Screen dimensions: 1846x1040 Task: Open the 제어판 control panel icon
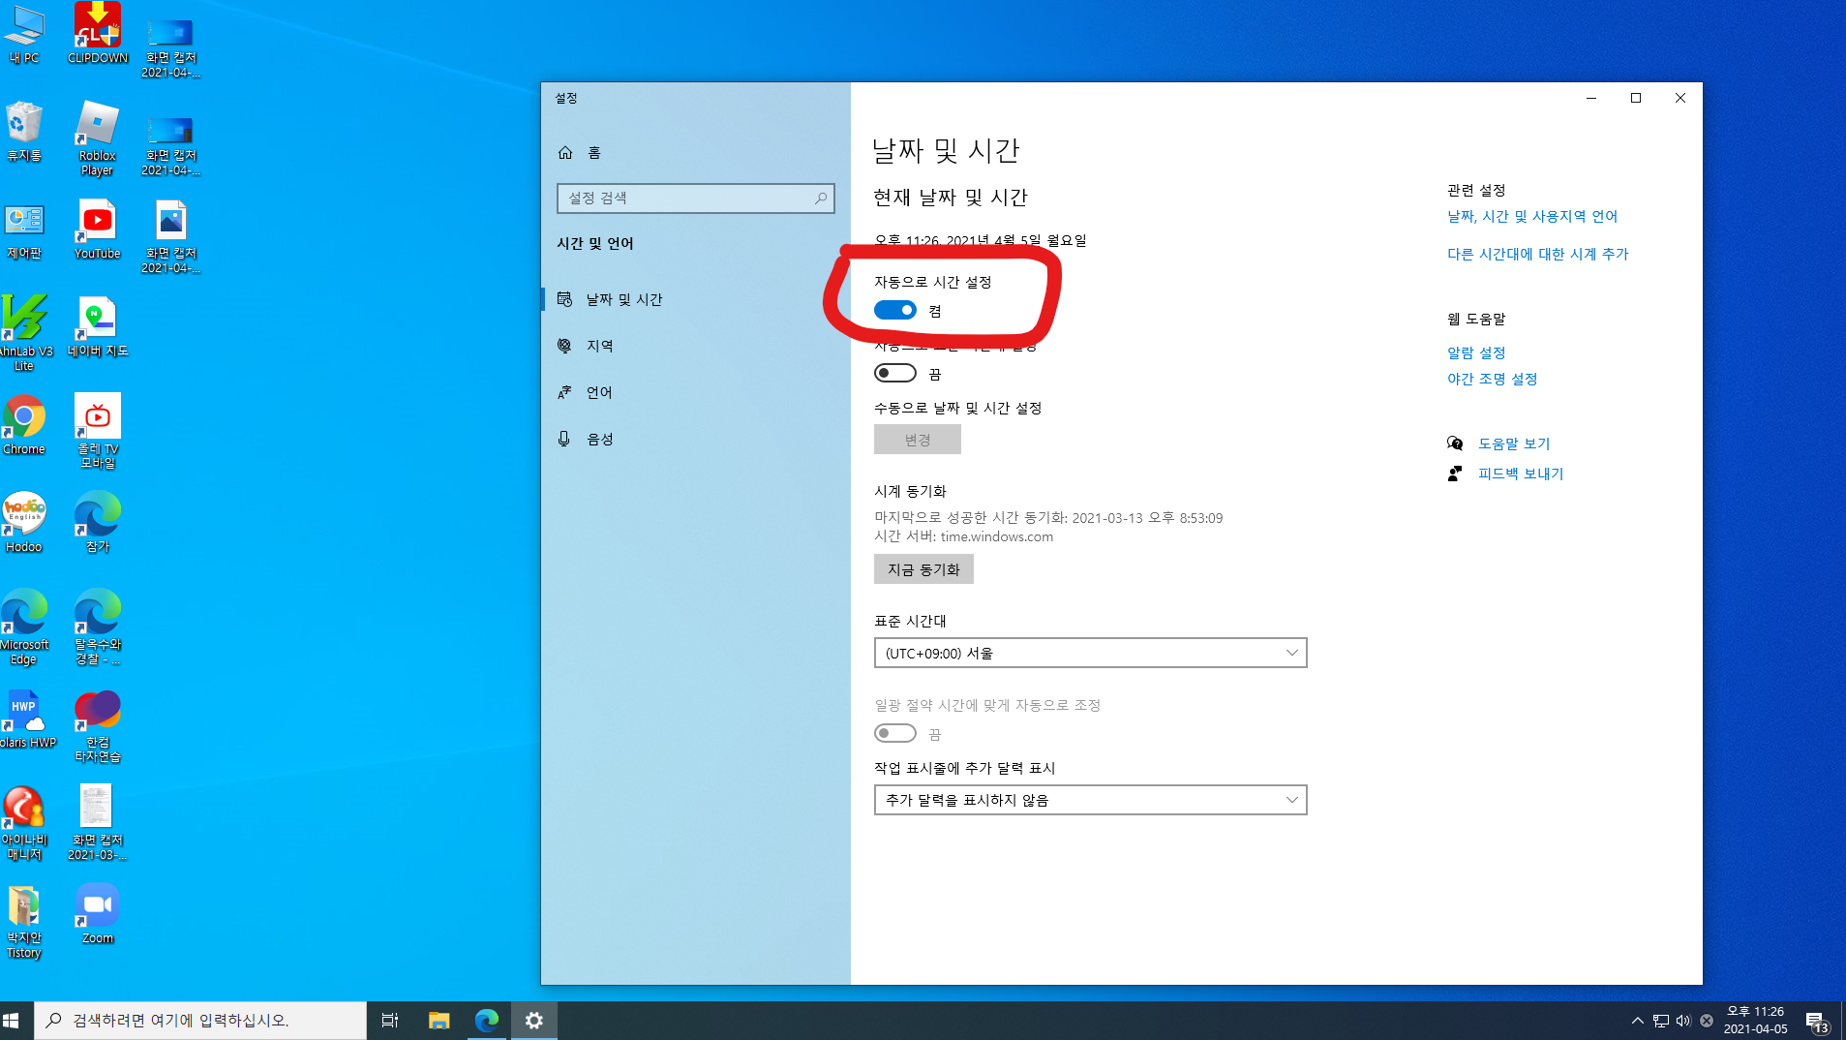24,231
